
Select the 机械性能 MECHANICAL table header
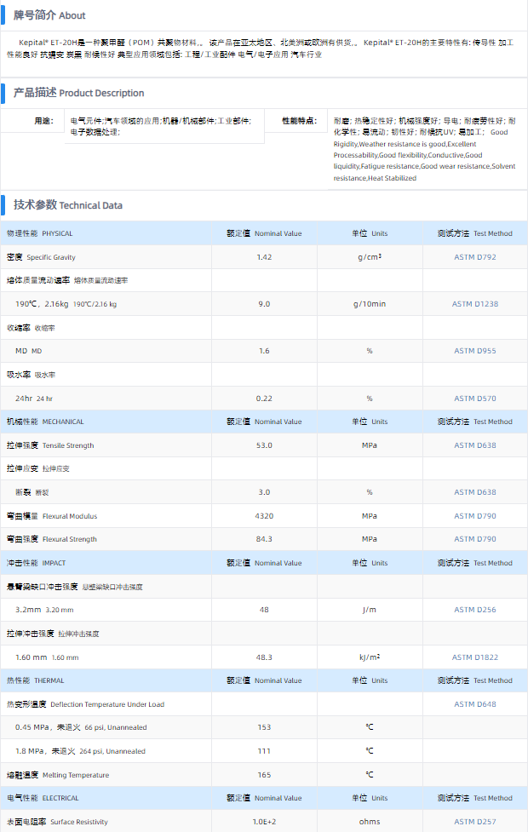click(x=45, y=422)
